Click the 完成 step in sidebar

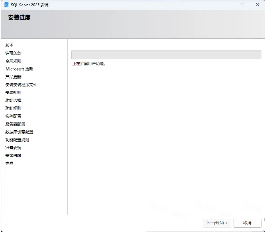point(9,163)
